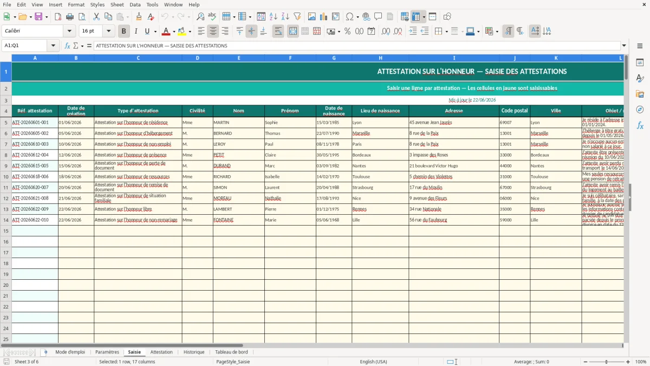Click the Format as Date icon

(371, 31)
